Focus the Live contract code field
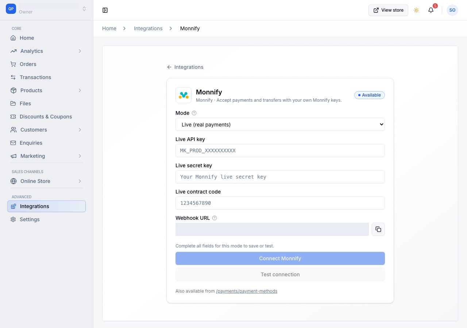 [x=280, y=203]
